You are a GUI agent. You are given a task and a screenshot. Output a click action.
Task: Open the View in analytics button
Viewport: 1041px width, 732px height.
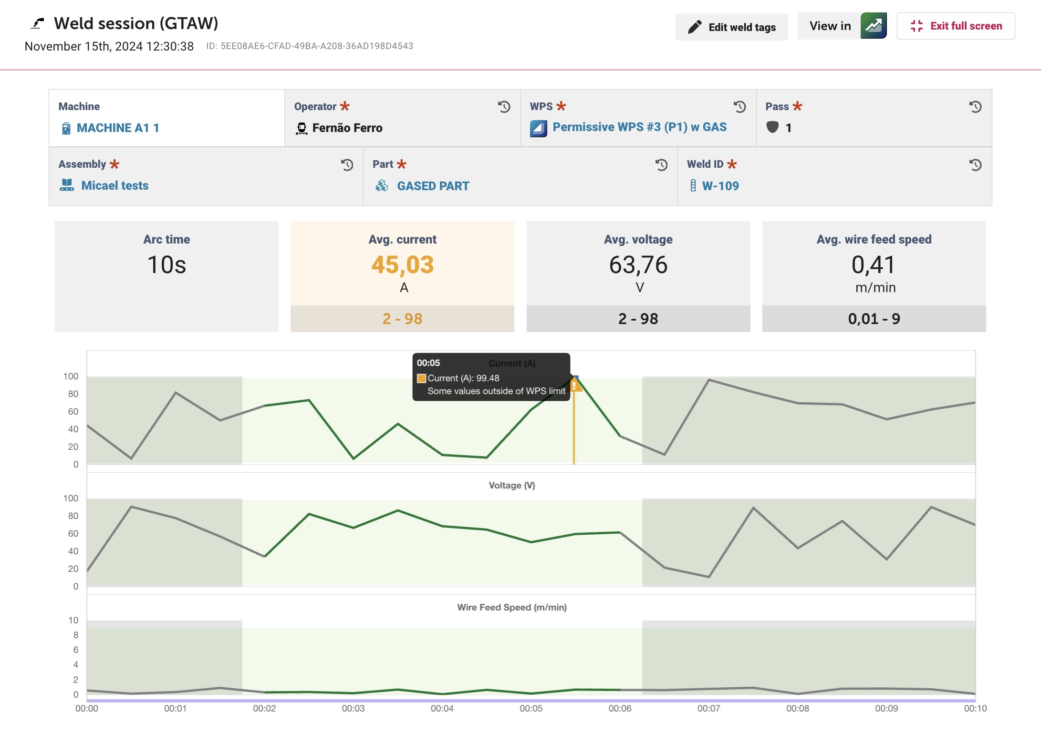[x=843, y=26]
